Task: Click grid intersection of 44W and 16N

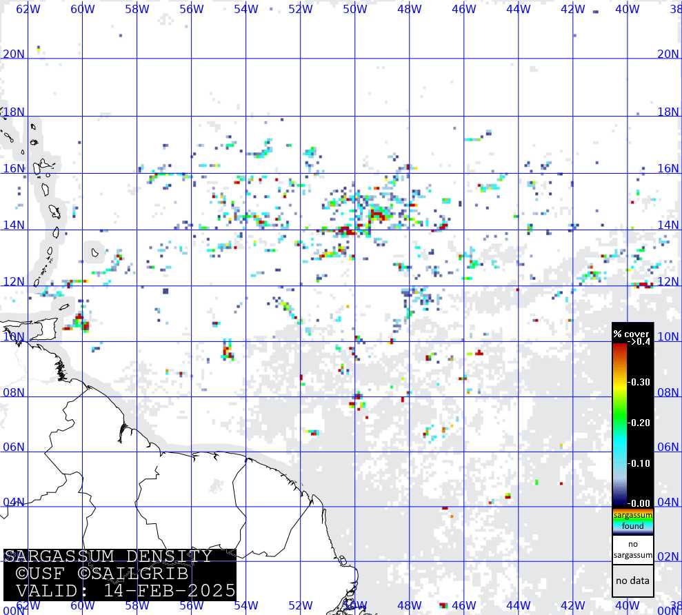Action: click(519, 173)
